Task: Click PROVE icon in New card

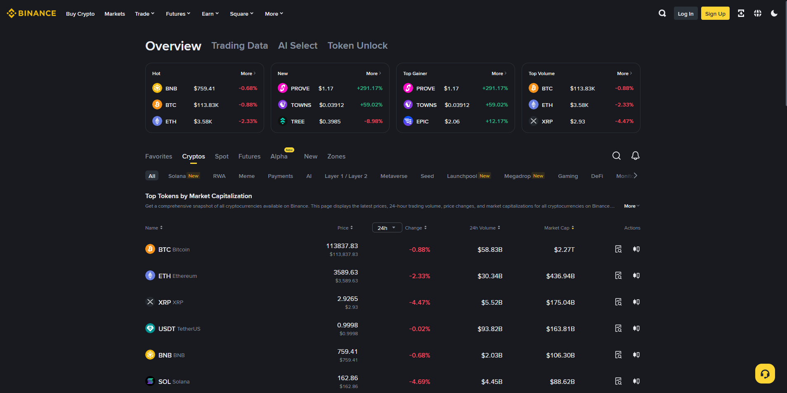Action: 283,88
